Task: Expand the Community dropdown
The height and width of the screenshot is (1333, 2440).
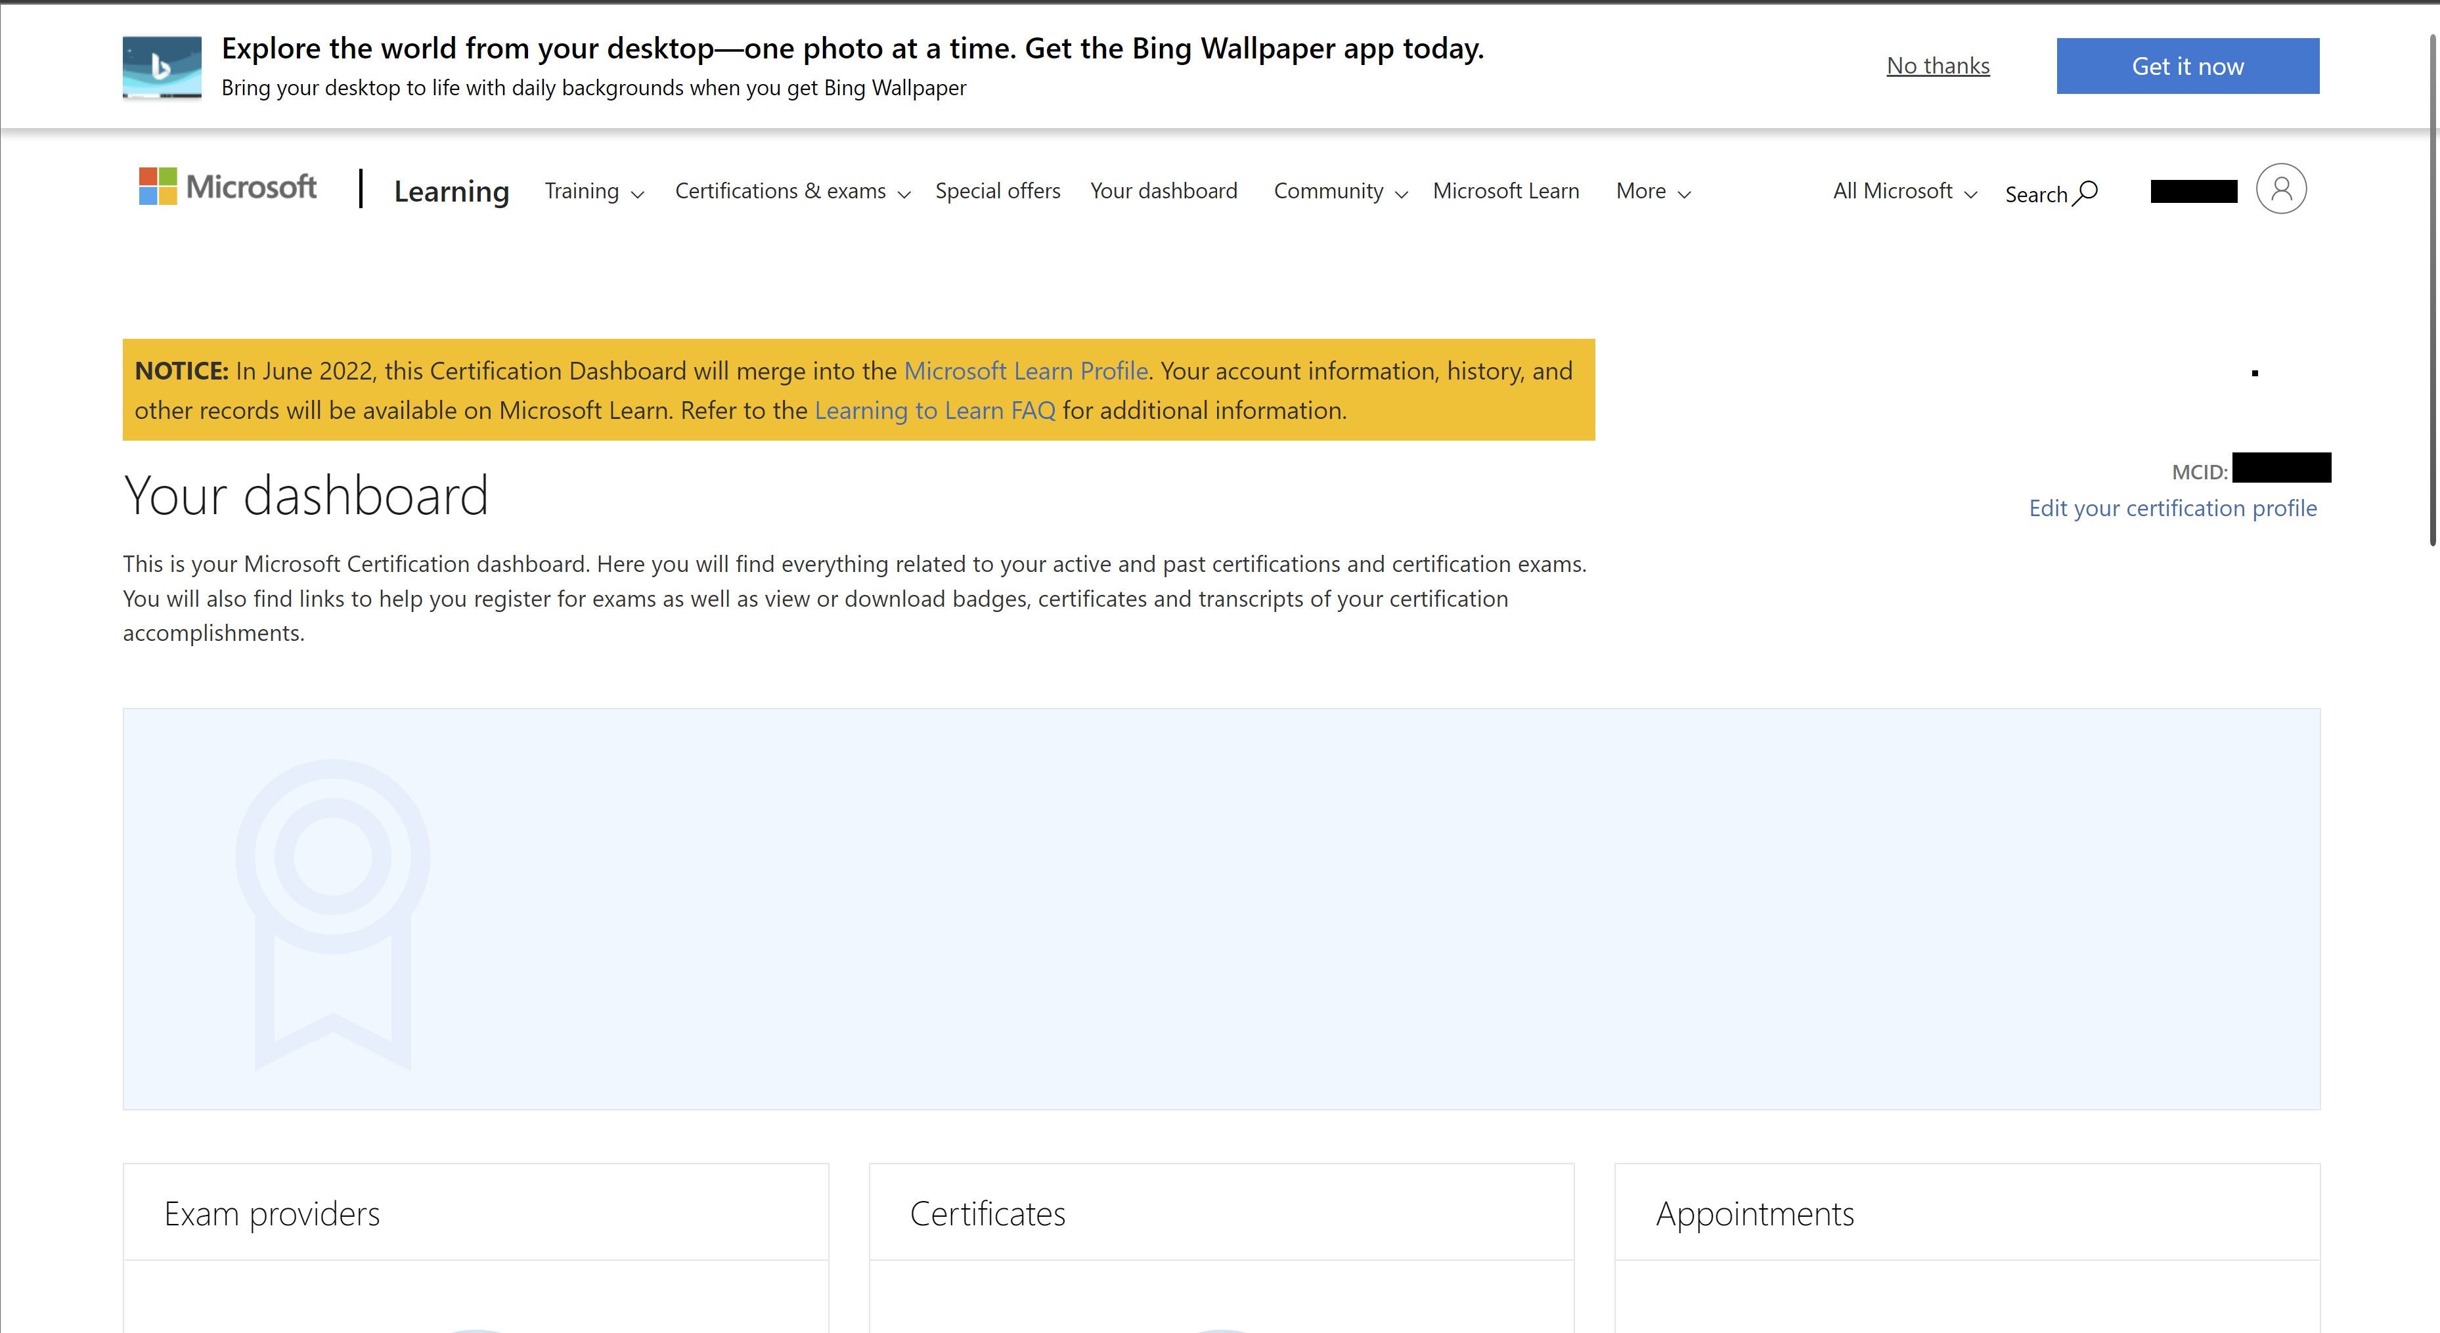Action: 1337,190
